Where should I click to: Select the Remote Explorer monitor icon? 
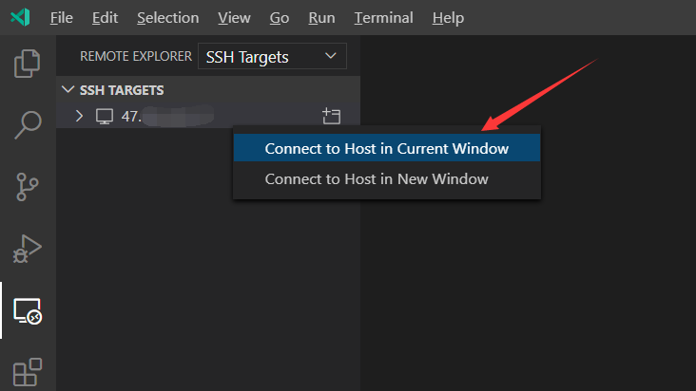pos(28,311)
